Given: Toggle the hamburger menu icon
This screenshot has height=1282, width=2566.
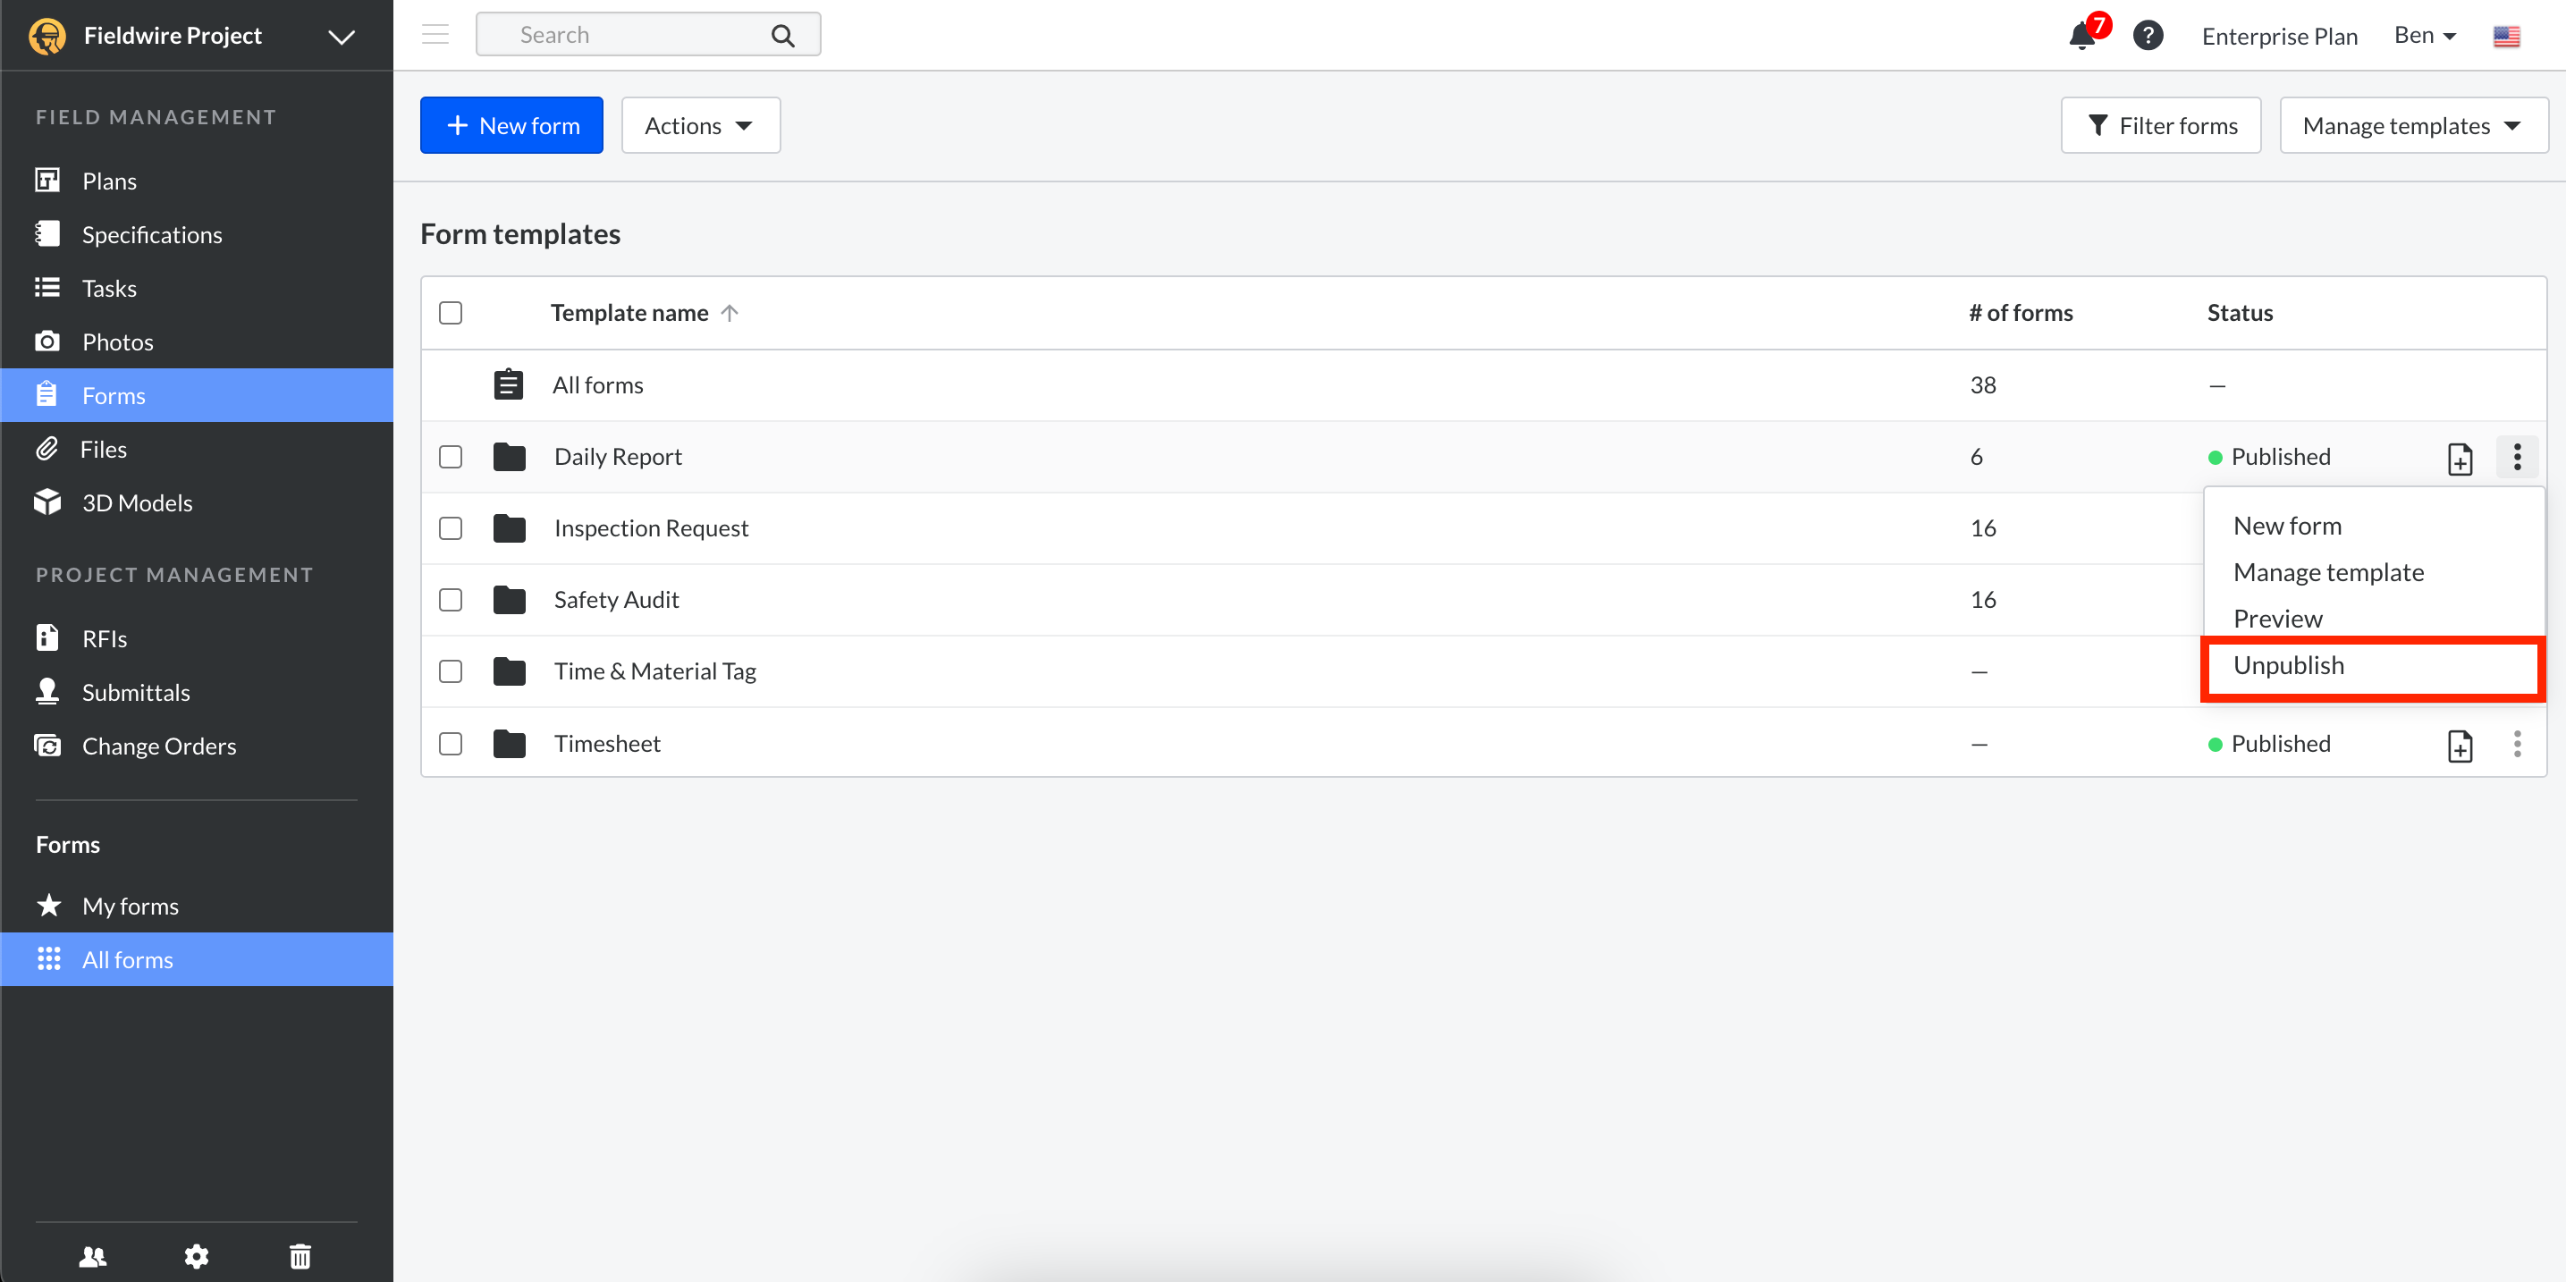Looking at the screenshot, I should (435, 35).
